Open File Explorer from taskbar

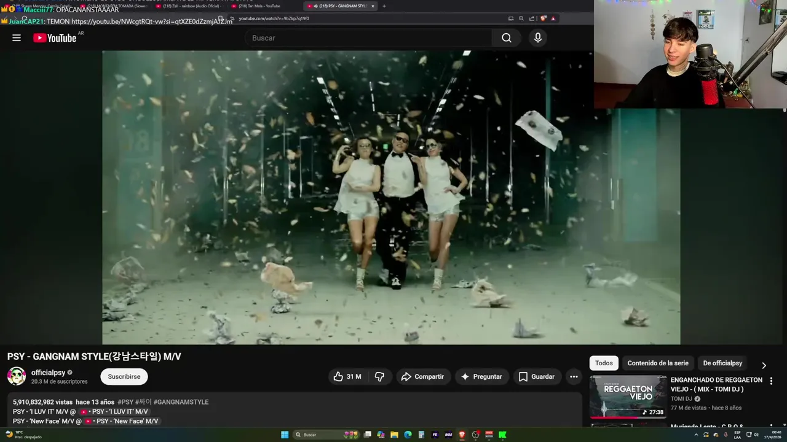coord(394,435)
